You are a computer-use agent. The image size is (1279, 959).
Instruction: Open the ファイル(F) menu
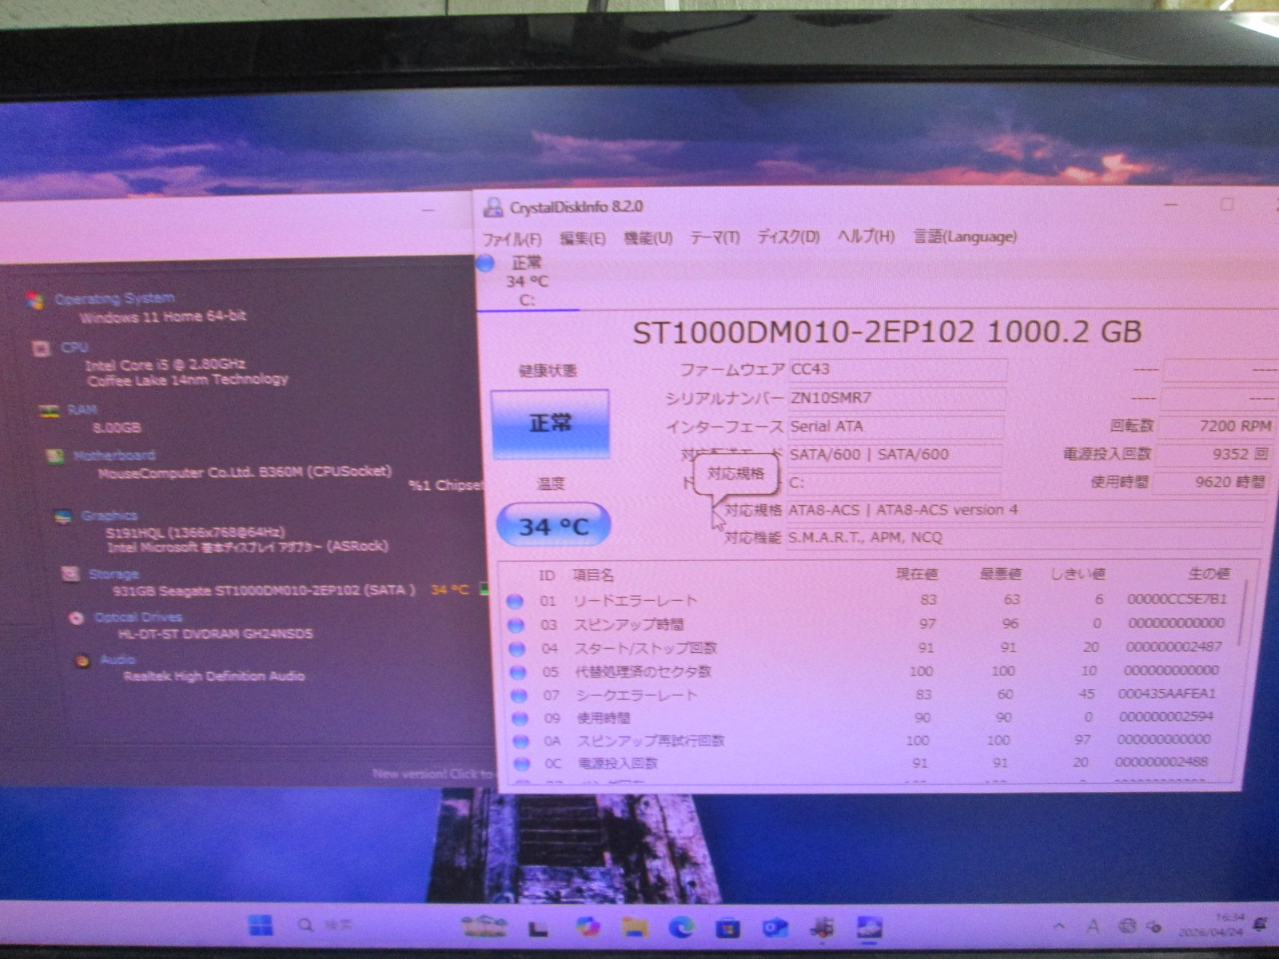[x=512, y=239]
